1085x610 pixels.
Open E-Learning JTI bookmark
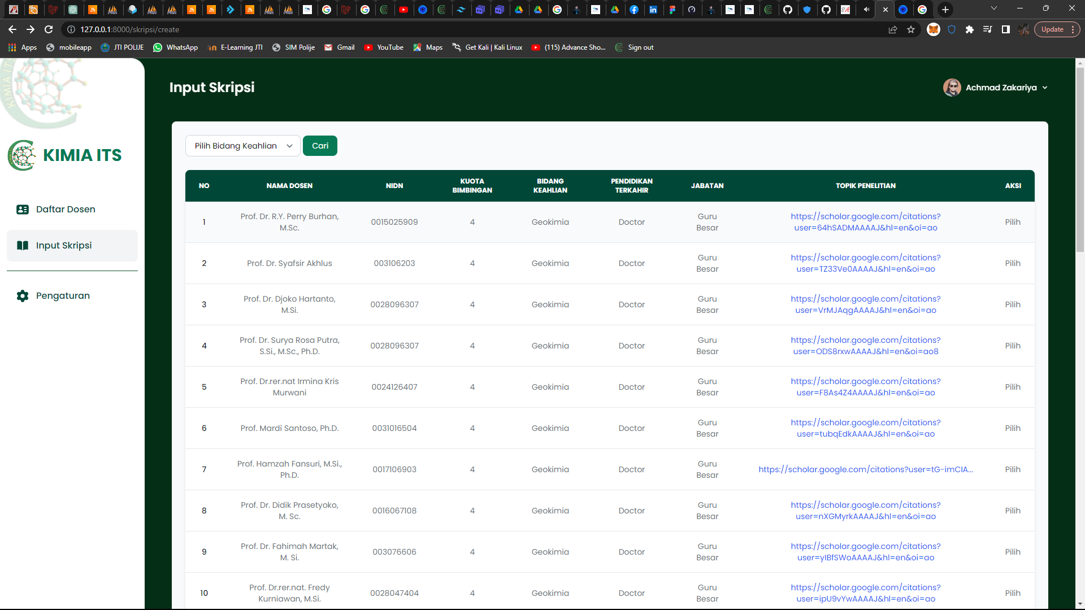tap(235, 47)
